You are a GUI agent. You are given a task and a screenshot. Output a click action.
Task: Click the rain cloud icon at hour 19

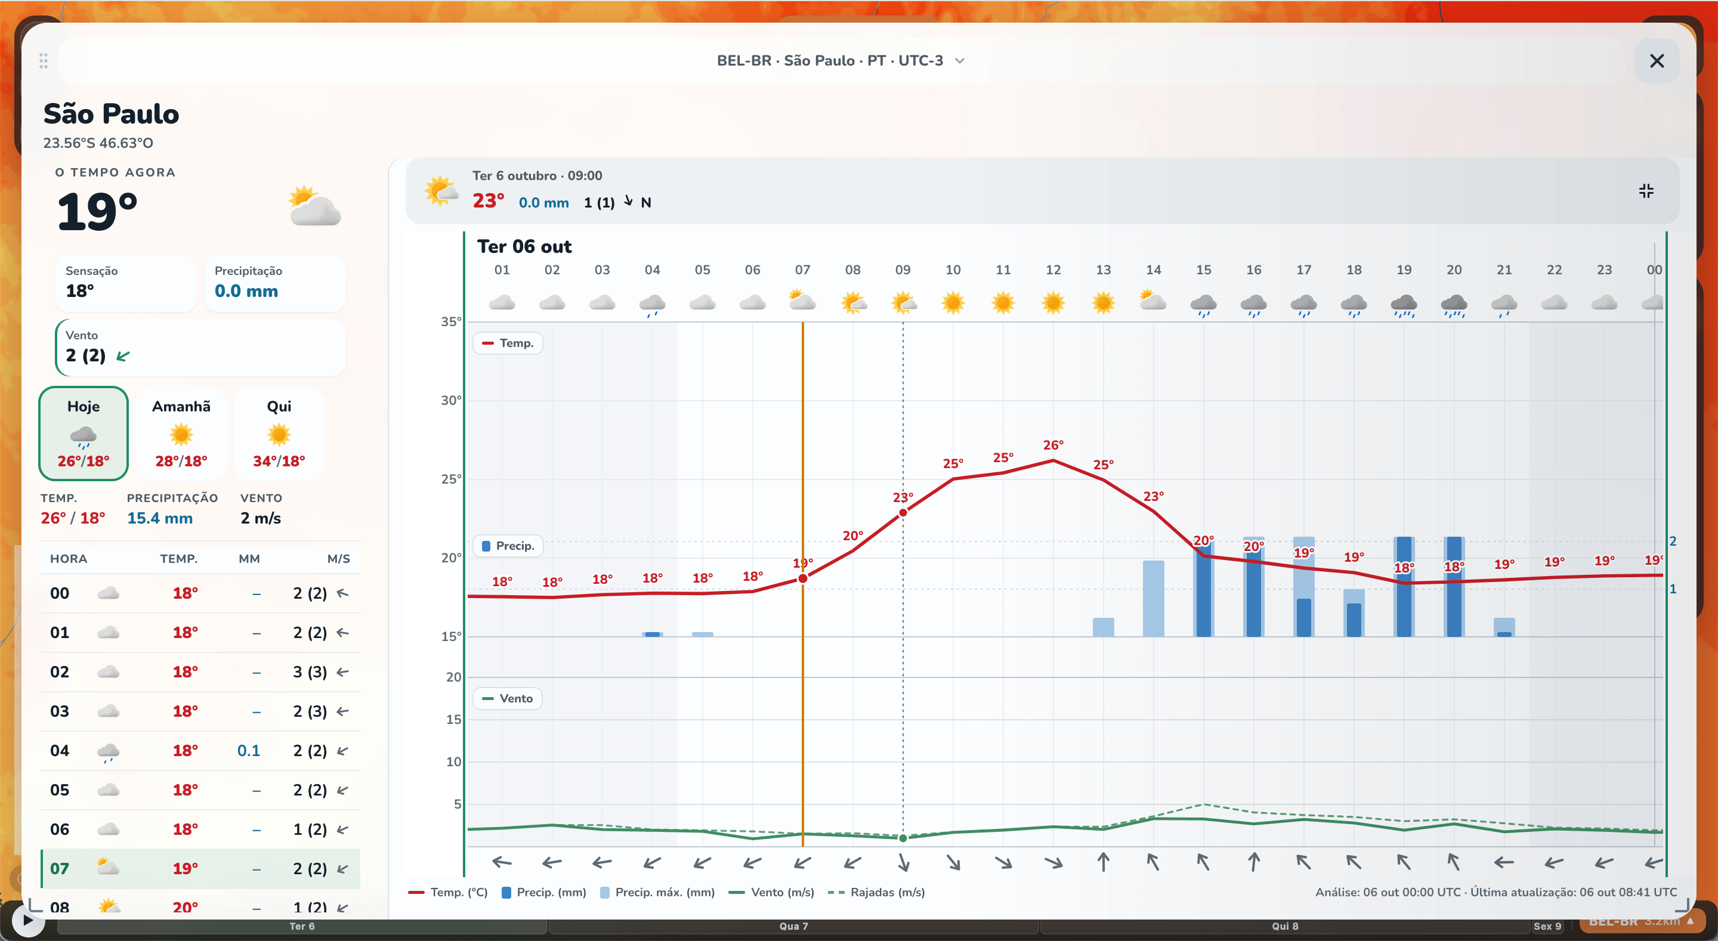1404,305
